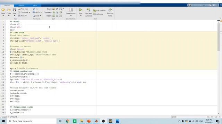The width and height of the screenshot is (222, 124).
Task: Click the 'script' field in status bar
Action: 189,117
